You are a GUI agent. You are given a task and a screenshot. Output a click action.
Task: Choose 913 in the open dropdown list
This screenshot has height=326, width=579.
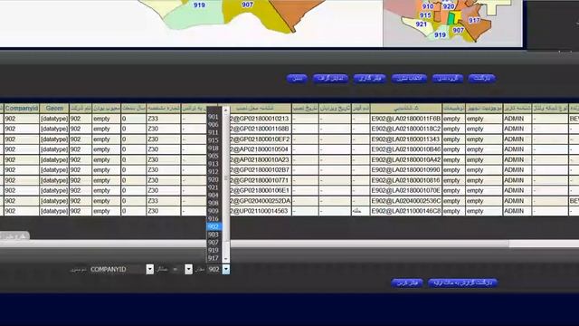[x=214, y=164]
